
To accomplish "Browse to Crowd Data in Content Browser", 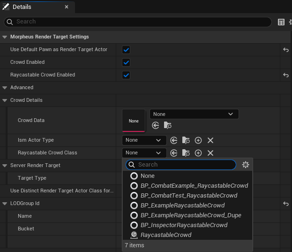I will tap(168, 125).
